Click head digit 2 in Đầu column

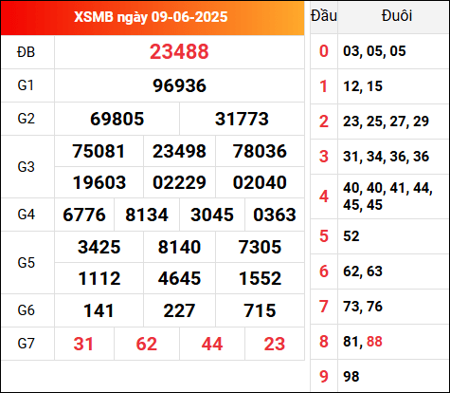click(x=324, y=122)
